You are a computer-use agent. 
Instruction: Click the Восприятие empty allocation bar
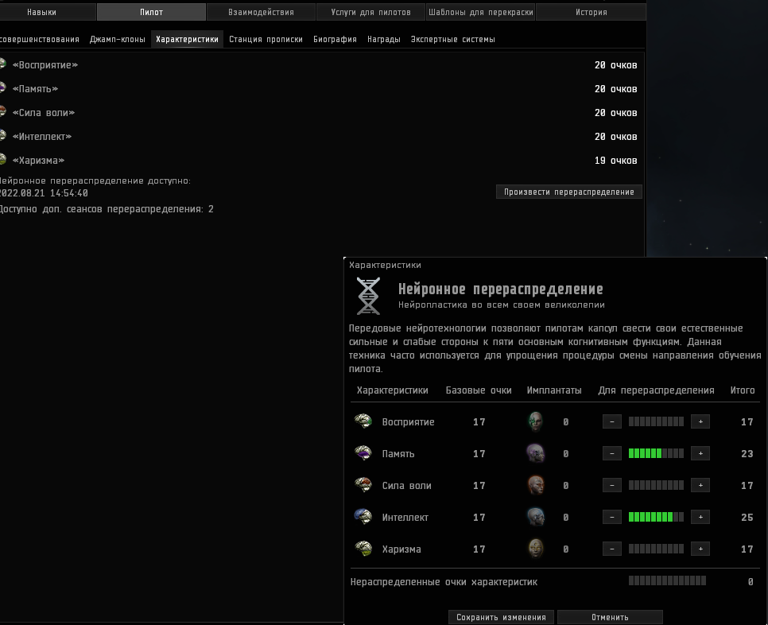pyautogui.click(x=657, y=421)
